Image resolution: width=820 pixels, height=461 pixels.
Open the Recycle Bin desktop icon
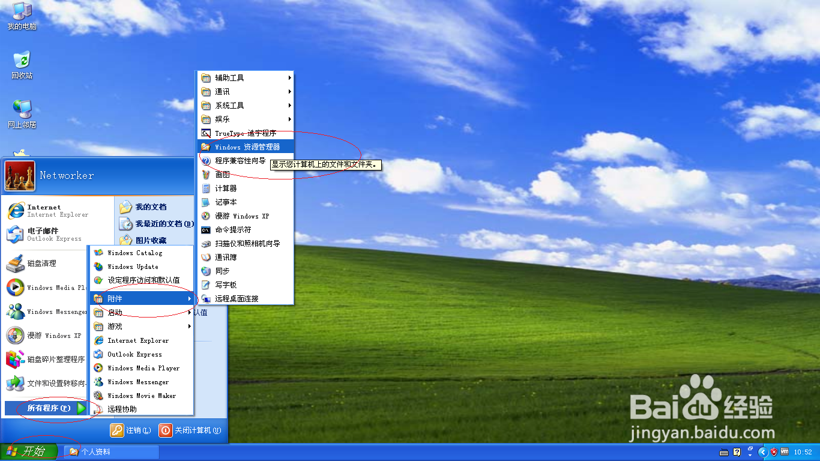(22, 65)
